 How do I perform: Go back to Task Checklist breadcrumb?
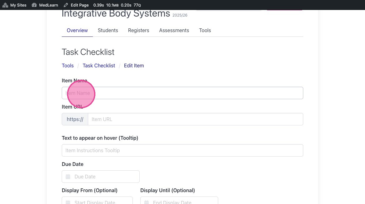(x=99, y=66)
